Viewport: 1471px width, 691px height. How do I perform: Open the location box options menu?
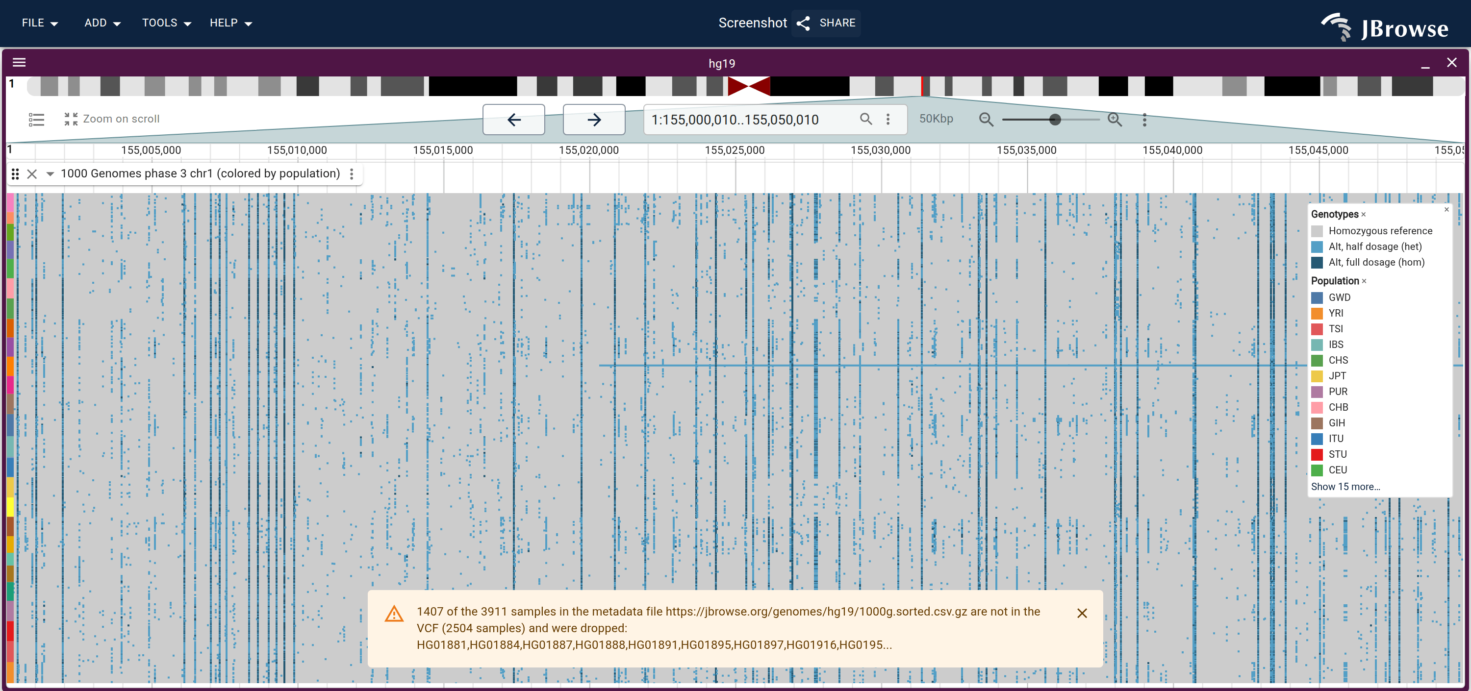pyautogui.click(x=888, y=119)
